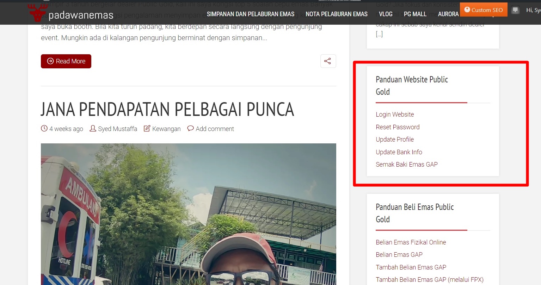Screen dimensions: 541x285
Task: Open Semak Baki Emas GAP link
Action: coord(407,165)
